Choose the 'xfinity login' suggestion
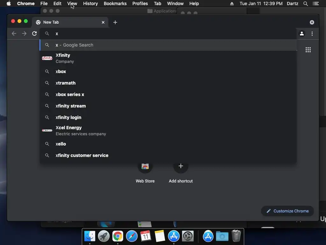Screen dimensions: 326x245 coord(168,117)
